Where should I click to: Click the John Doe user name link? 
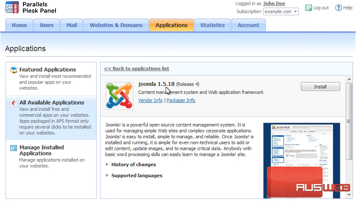274,3
